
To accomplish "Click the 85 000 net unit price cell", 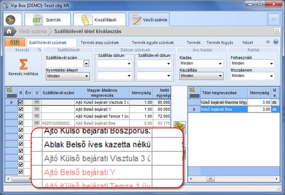I will pyautogui.click(x=162, y=102).
